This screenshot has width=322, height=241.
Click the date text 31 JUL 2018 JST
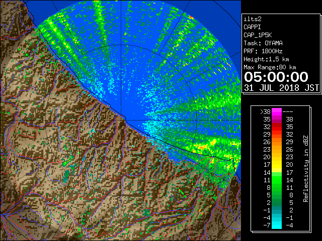click(281, 88)
